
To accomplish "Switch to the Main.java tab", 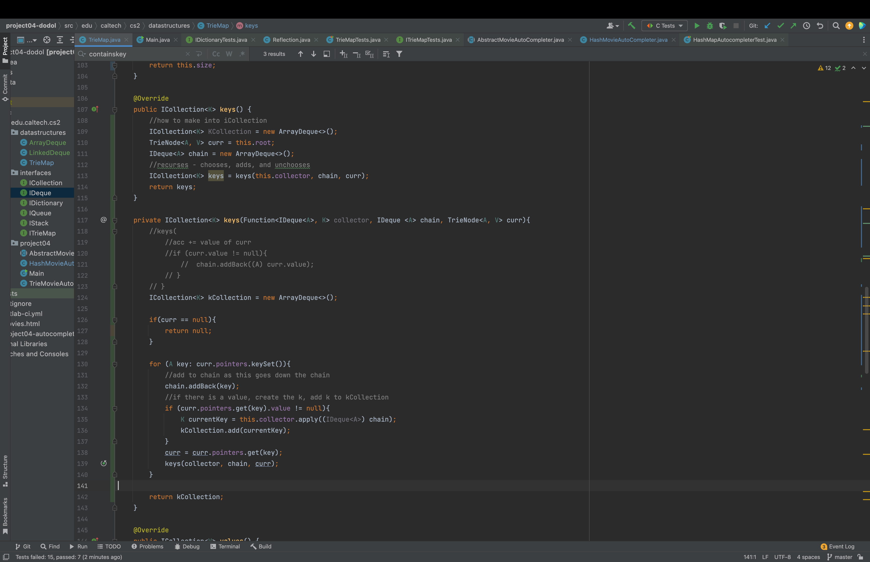I will [x=157, y=40].
